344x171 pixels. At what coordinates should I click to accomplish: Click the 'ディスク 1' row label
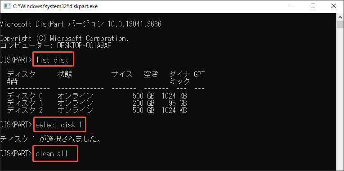click(x=25, y=103)
